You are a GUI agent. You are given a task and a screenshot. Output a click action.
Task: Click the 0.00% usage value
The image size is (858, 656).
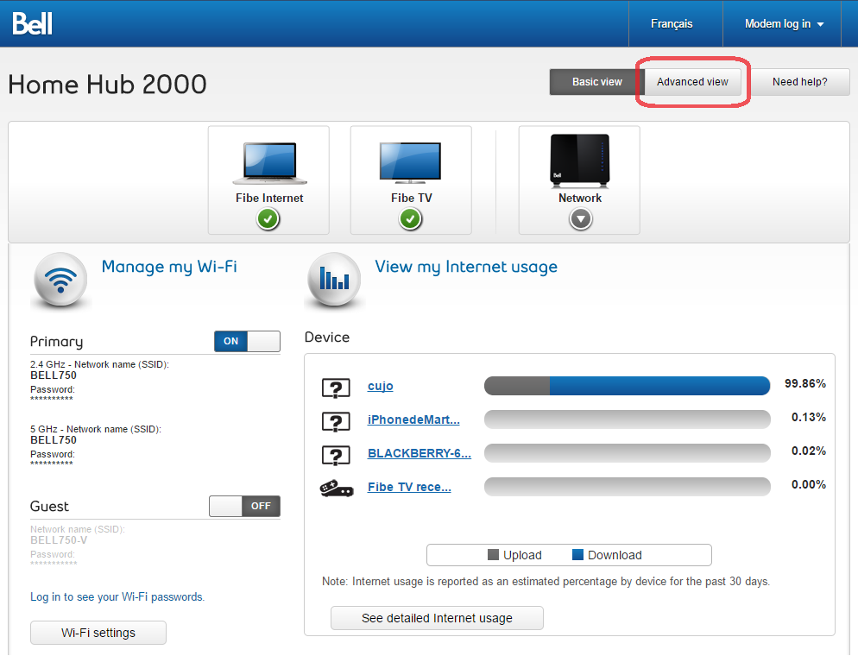point(809,485)
